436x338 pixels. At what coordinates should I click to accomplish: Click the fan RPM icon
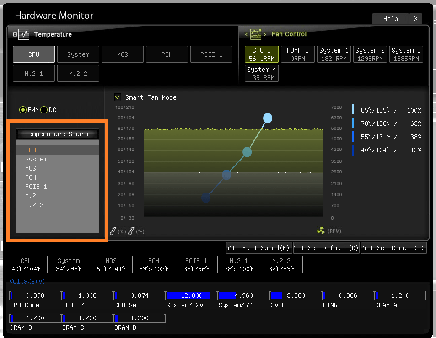tap(321, 231)
